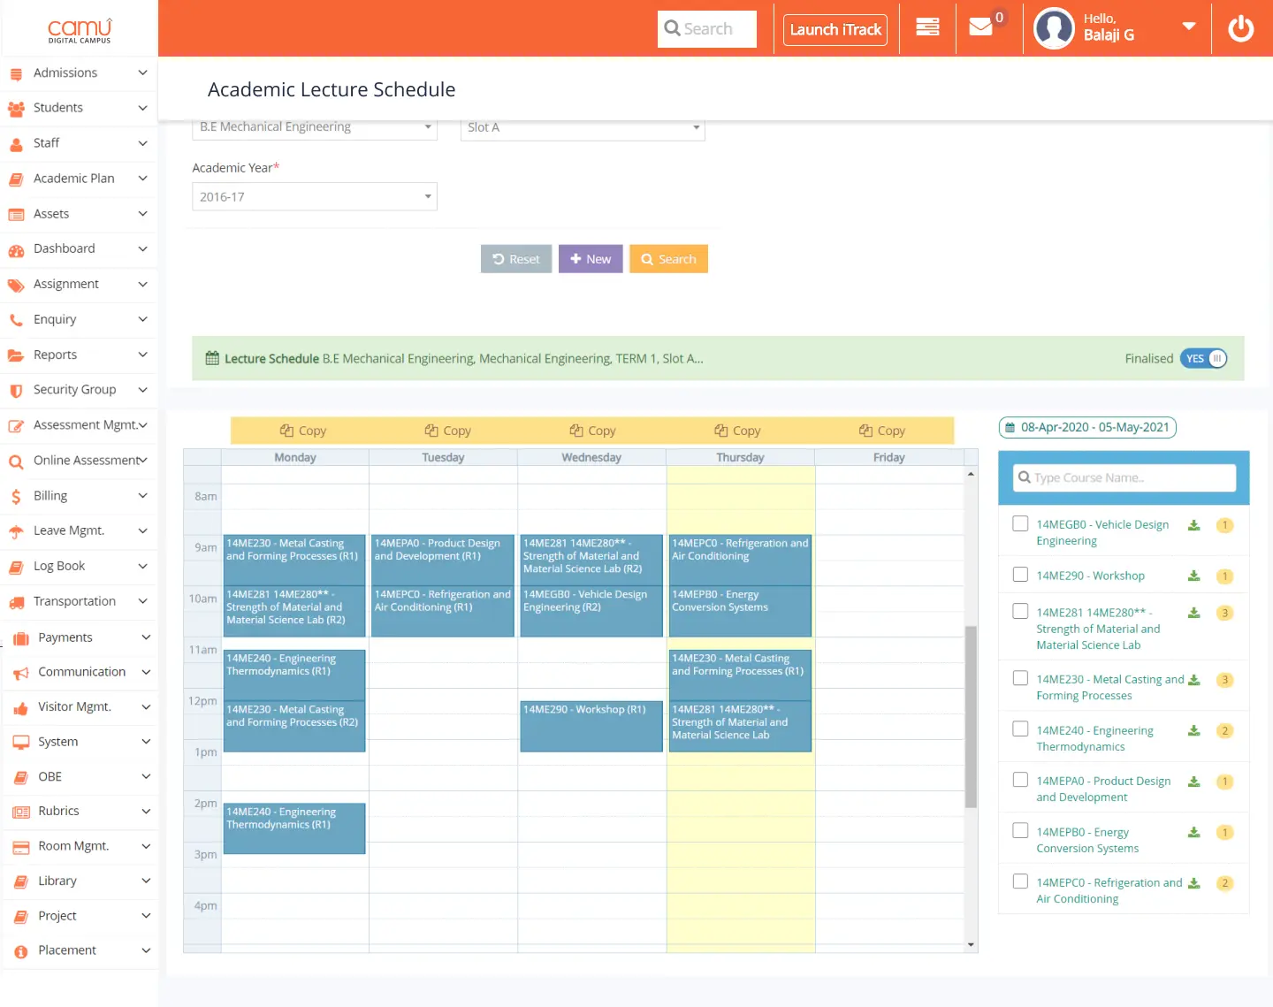Check the 14ME290 Workshop checkbox
The width and height of the screenshot is (1273, 1007).
[x=1020, y=575]
